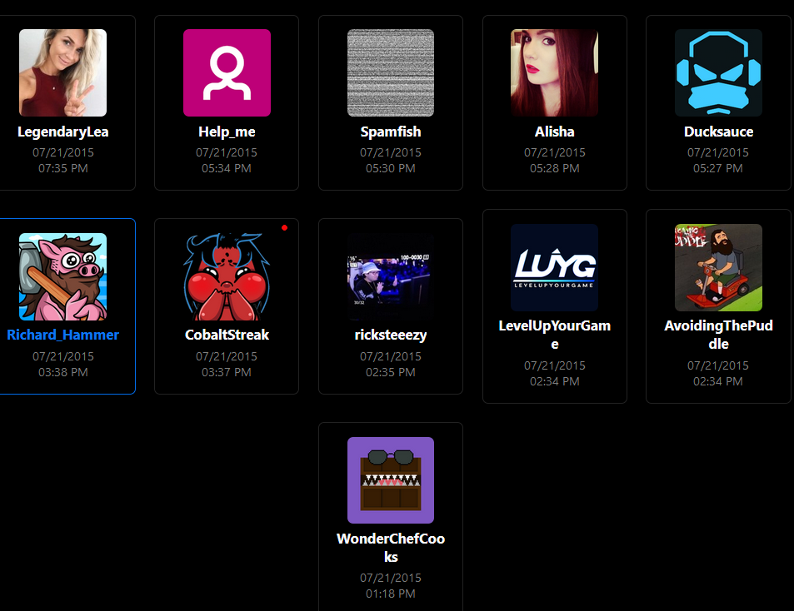Select the 02:34 PM time under LevelUpYourGame
Screen dimensions: 794x611
(x=555, y=381)
